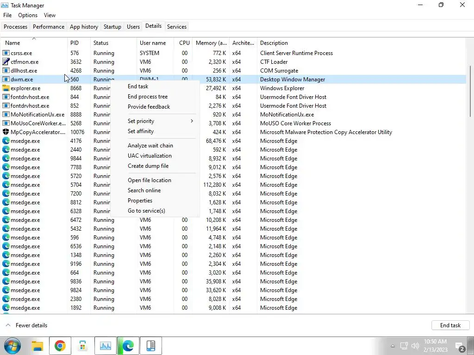This screenshot has height=355, width=474.
Task: Click the dwm.exe process icon
Action: pos(6,80)
